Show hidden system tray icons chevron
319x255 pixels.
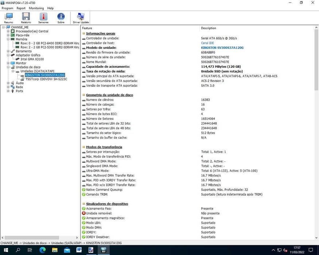pos(273,250)
